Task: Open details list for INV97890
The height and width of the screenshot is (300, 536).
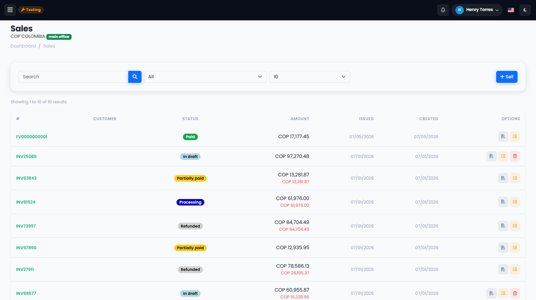Action: click(515, 248)
